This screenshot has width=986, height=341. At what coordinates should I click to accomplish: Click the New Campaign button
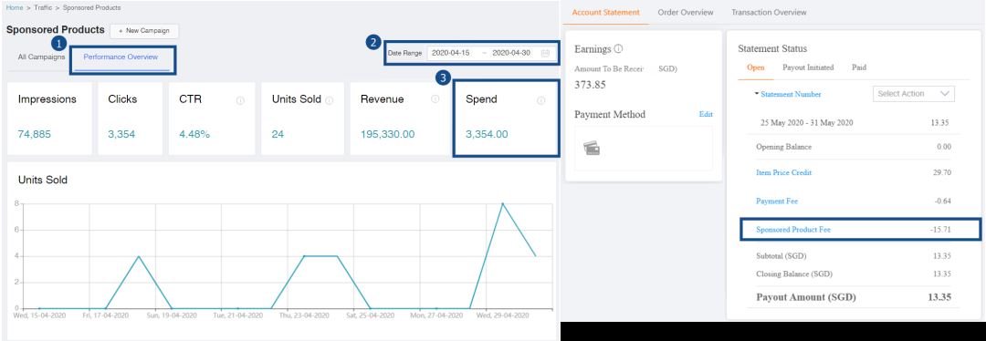(144, 31)
